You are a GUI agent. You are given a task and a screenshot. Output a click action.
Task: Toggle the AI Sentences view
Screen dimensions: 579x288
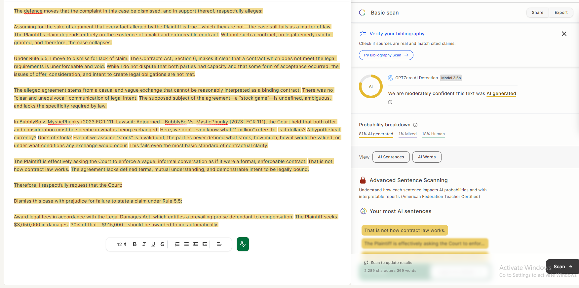[391, 157]
